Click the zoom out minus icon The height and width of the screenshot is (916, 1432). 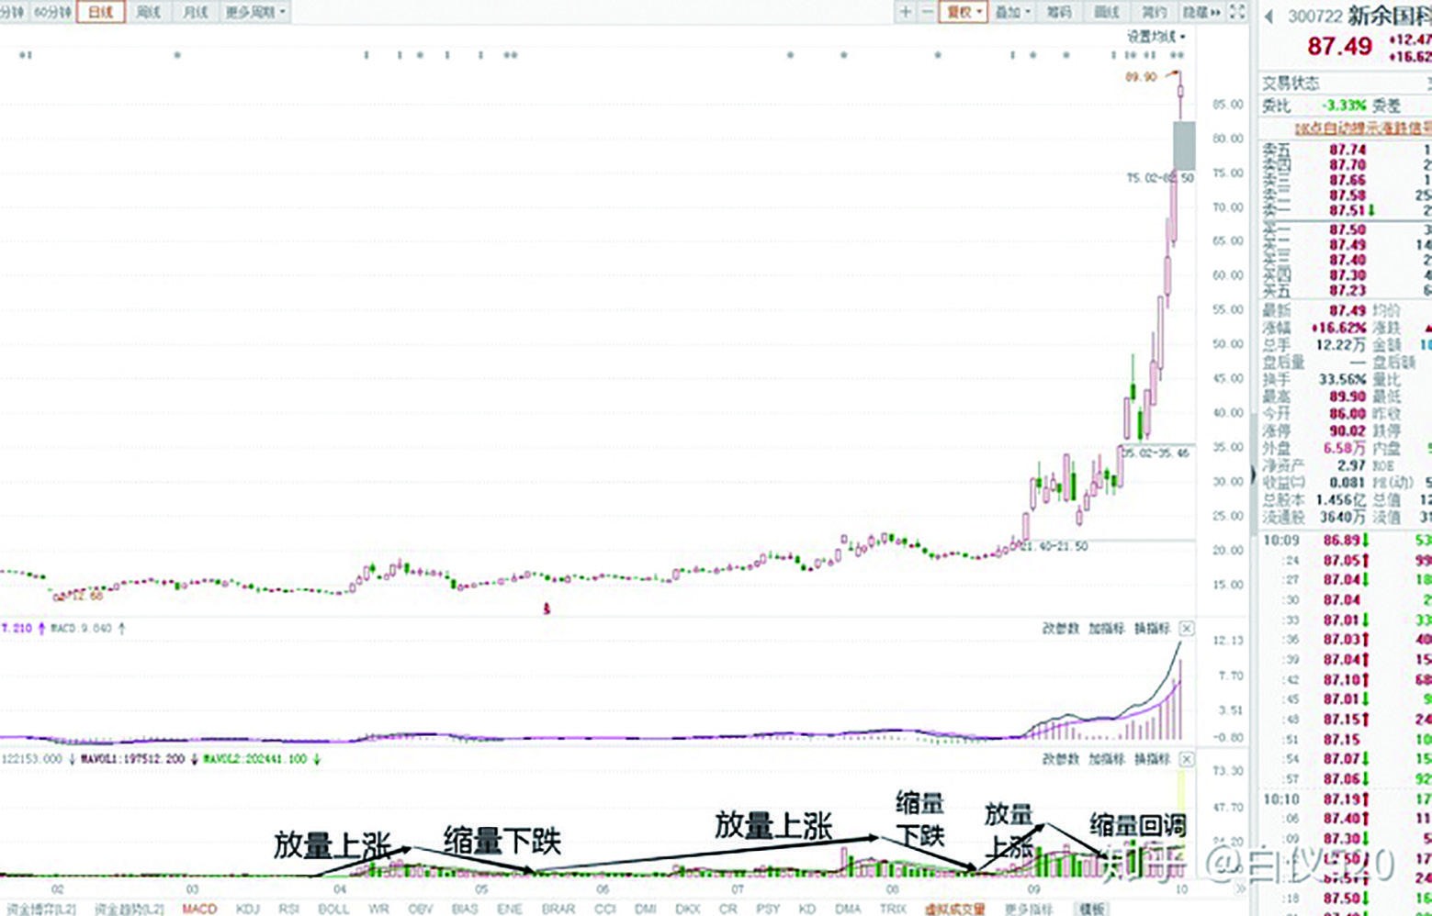coord(927,12)
